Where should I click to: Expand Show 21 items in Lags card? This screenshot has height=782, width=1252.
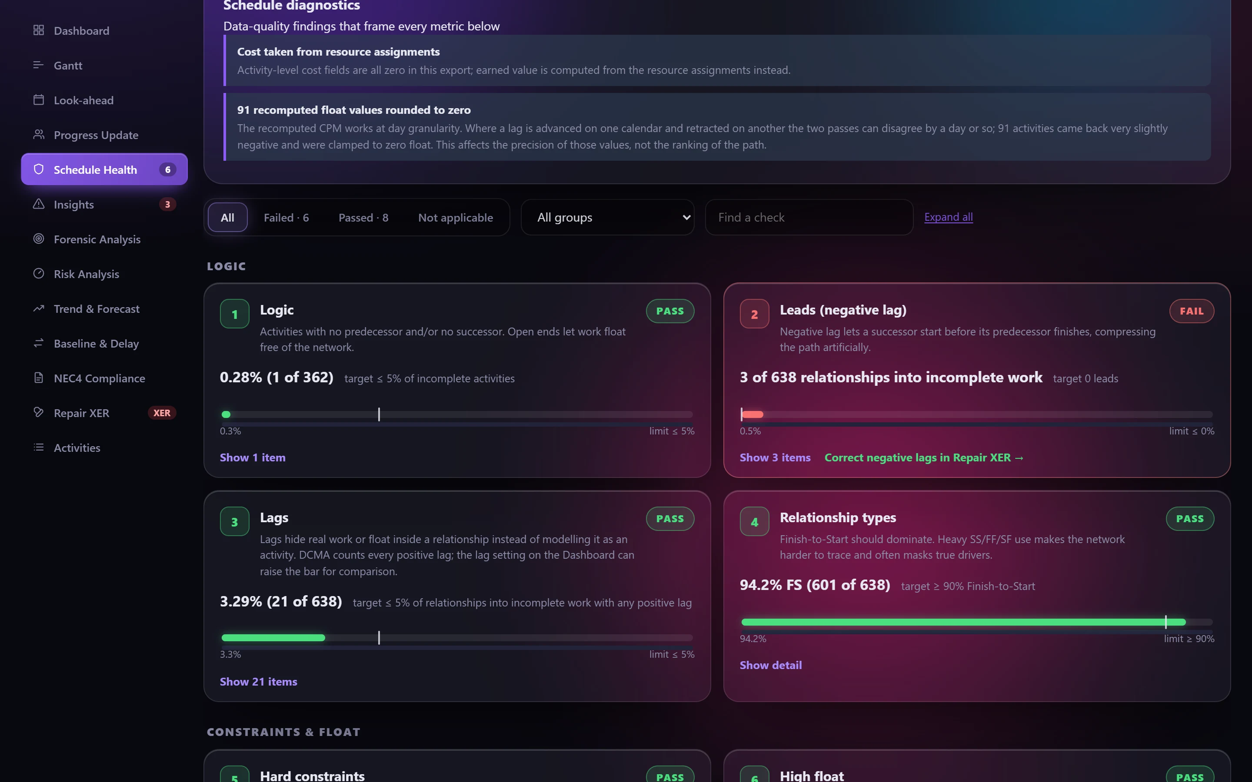pyautogui.click(x=259, y=681)
